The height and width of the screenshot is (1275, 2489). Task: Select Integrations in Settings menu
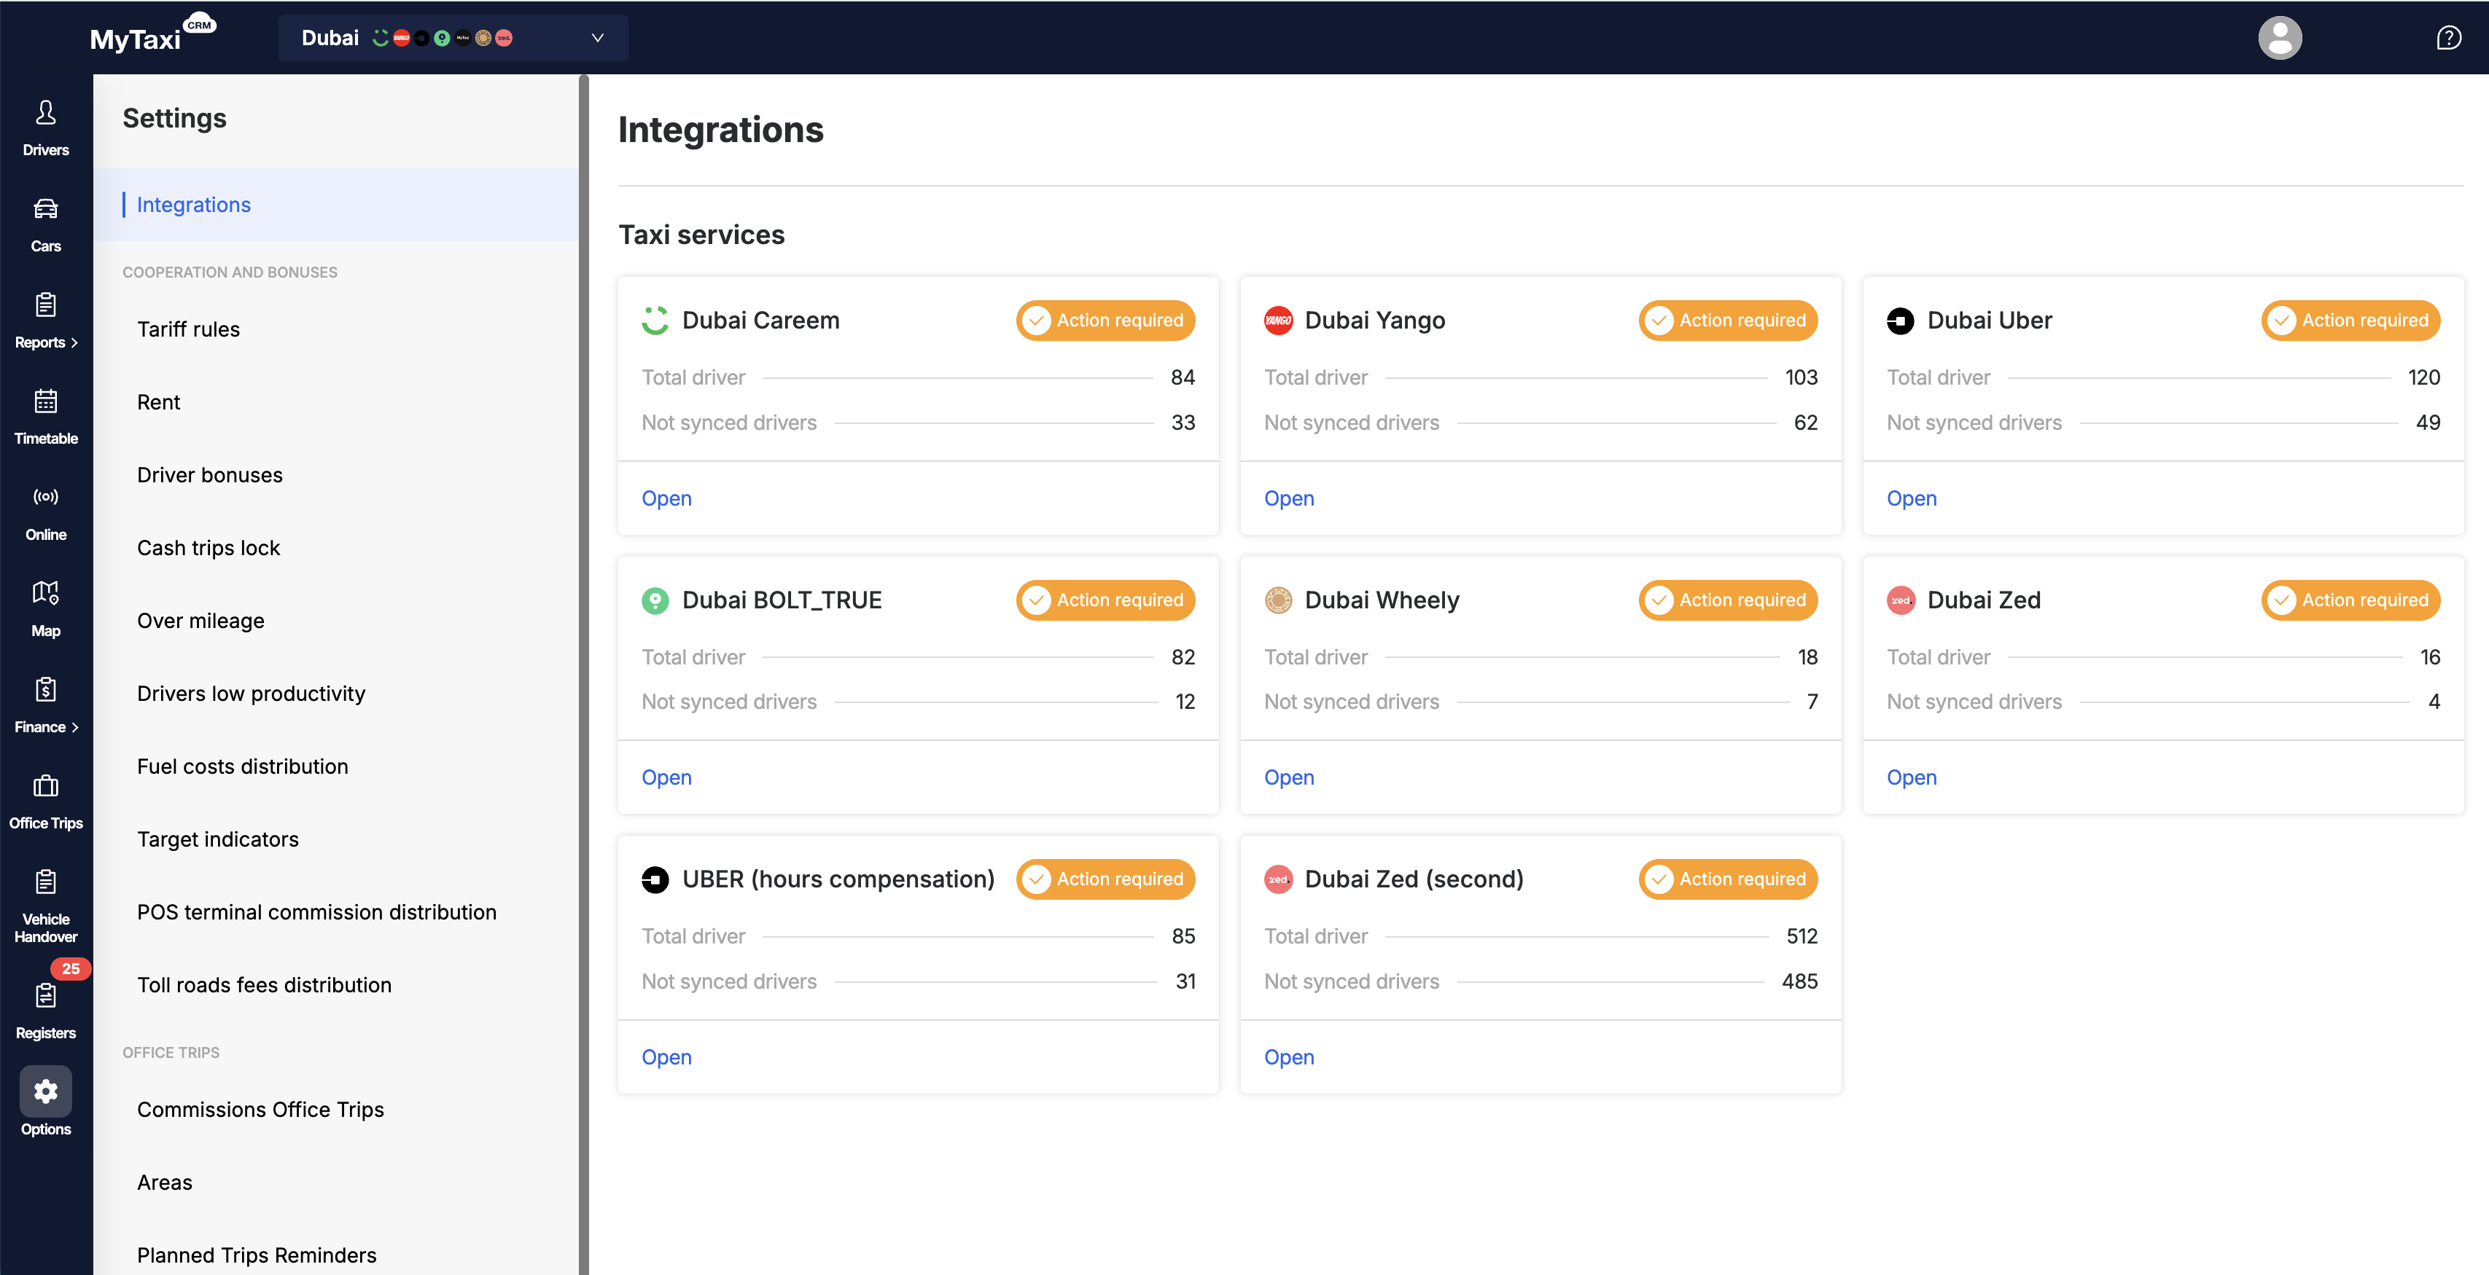point(335,205)
